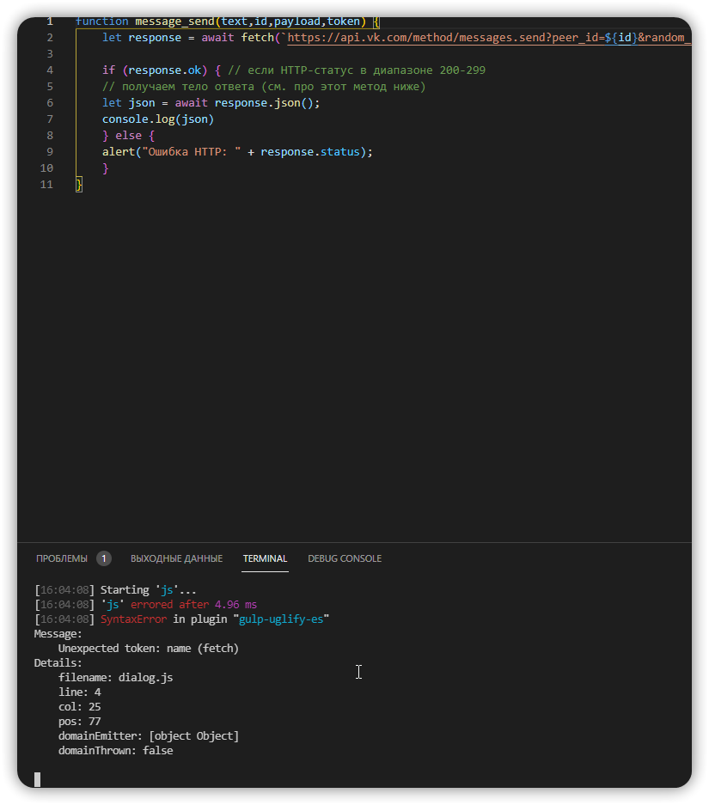This screenshot has height=805, width=709.
Task: Click line number 2 in gutter
Action: (x=50, y=38)
